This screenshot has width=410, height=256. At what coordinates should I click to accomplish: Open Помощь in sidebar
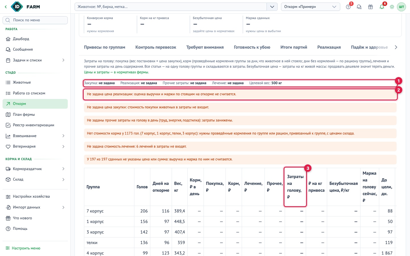[x=35, y=229]
